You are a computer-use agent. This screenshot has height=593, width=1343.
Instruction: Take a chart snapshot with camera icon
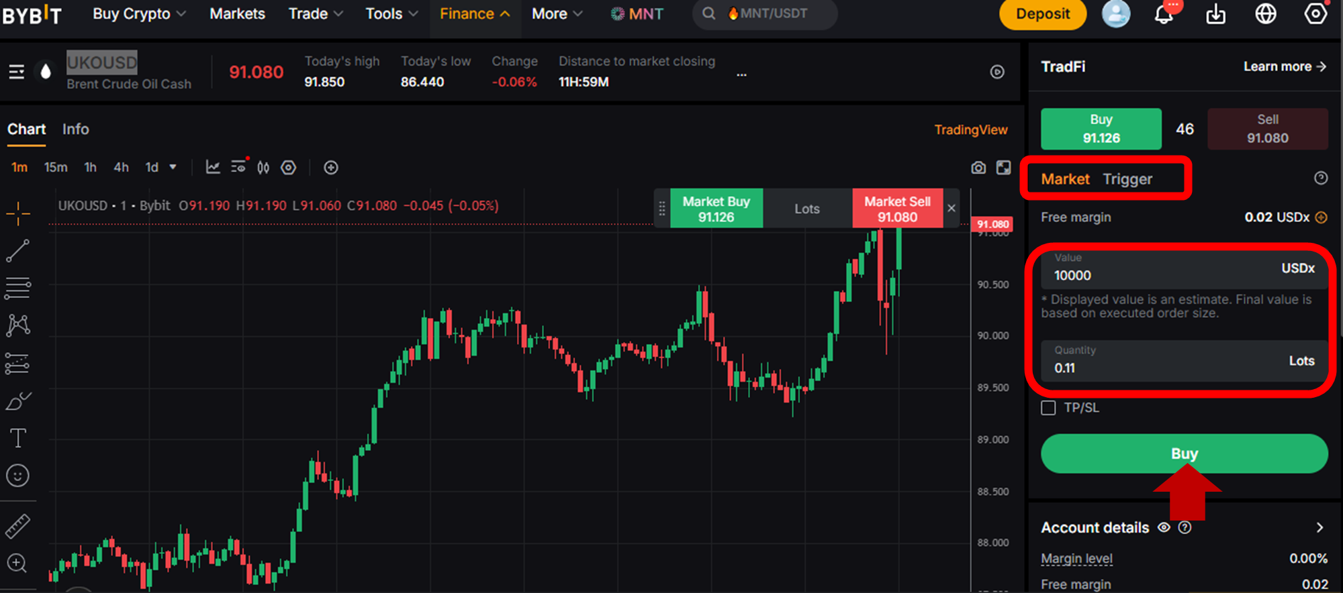coord(978,168)
